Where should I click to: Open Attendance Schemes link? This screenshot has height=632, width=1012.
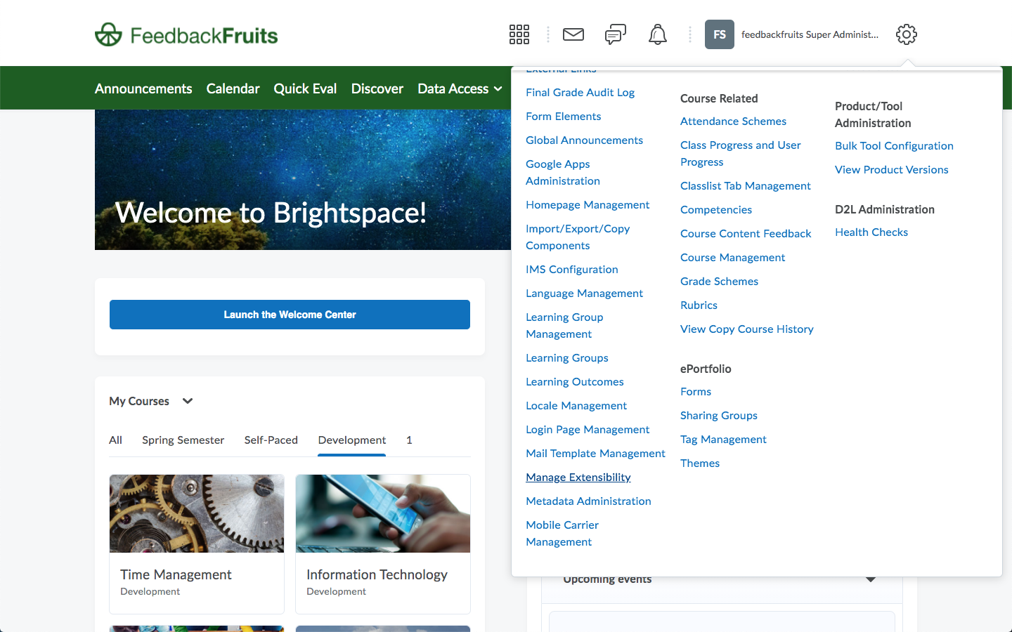733,121
